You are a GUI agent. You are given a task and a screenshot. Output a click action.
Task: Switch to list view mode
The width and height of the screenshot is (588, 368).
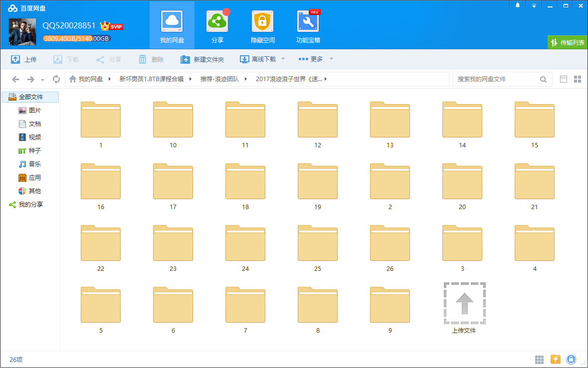[564, 79]
